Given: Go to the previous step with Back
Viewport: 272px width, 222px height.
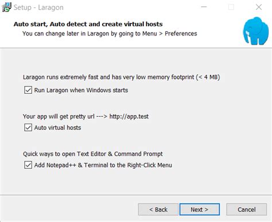Looking at the screenshot, I should 158,209.
